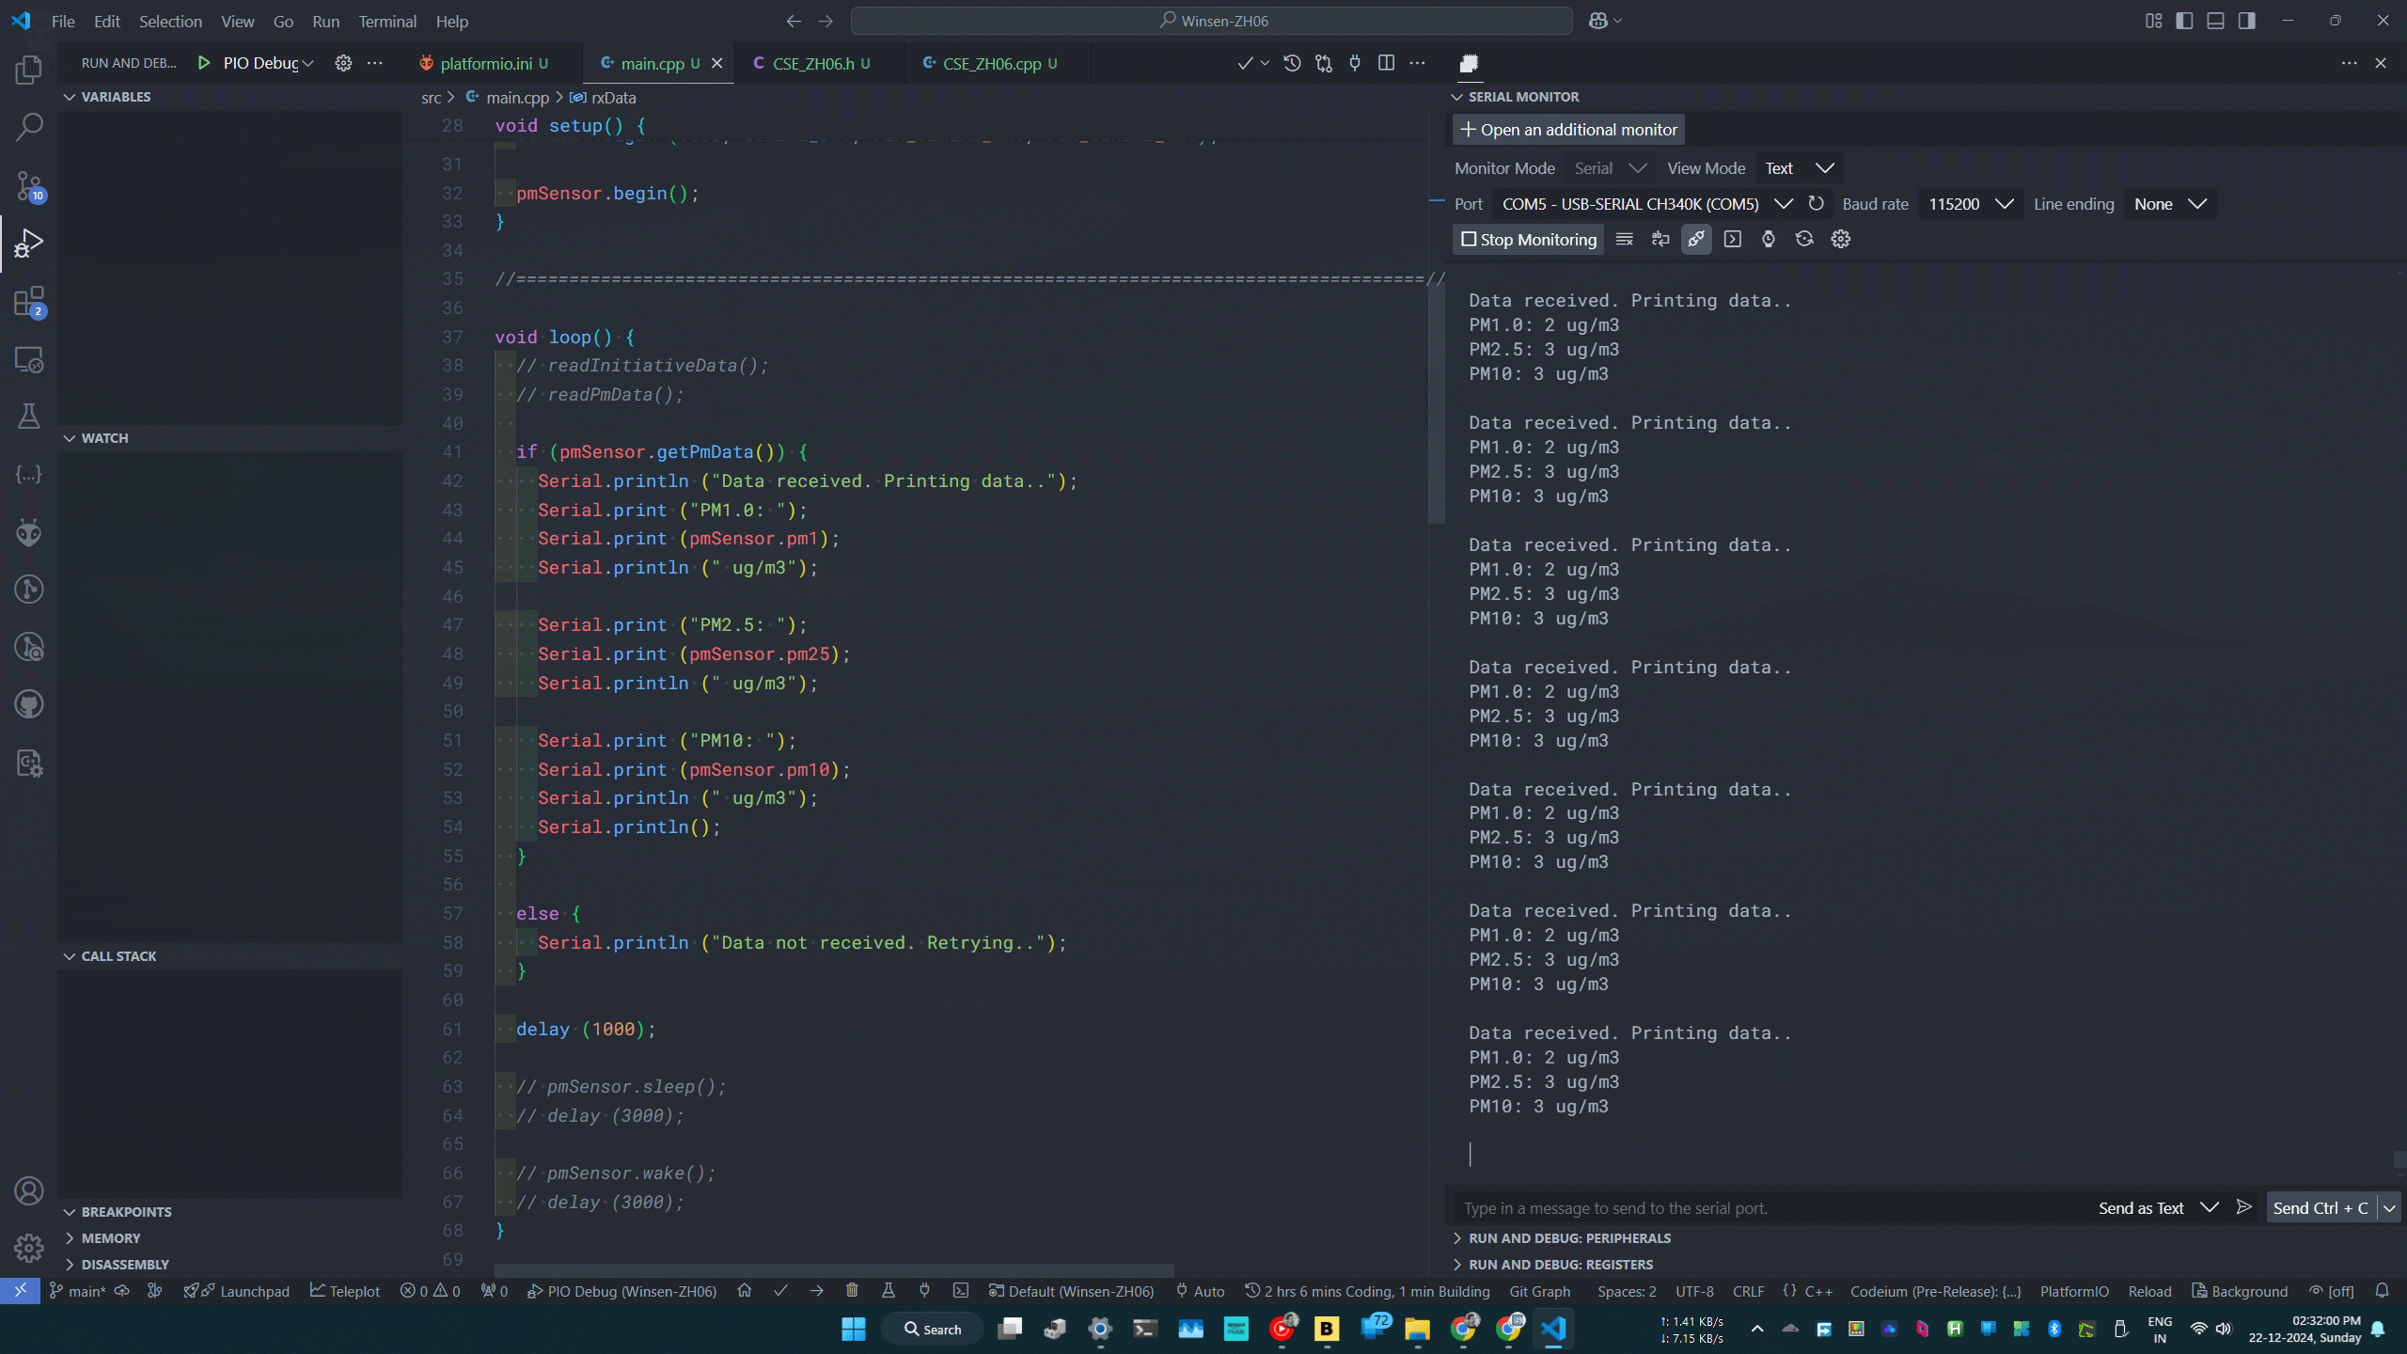Click Send Ctrl + C button
The image size is (2407, 1354).
[2320, 1207]
